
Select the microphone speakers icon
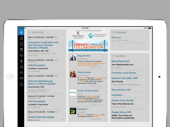pos(21,61)
